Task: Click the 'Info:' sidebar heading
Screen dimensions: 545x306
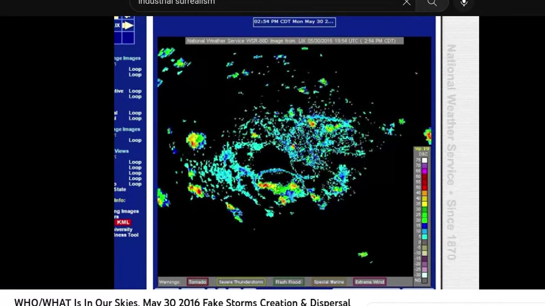Action: [120, 200]
